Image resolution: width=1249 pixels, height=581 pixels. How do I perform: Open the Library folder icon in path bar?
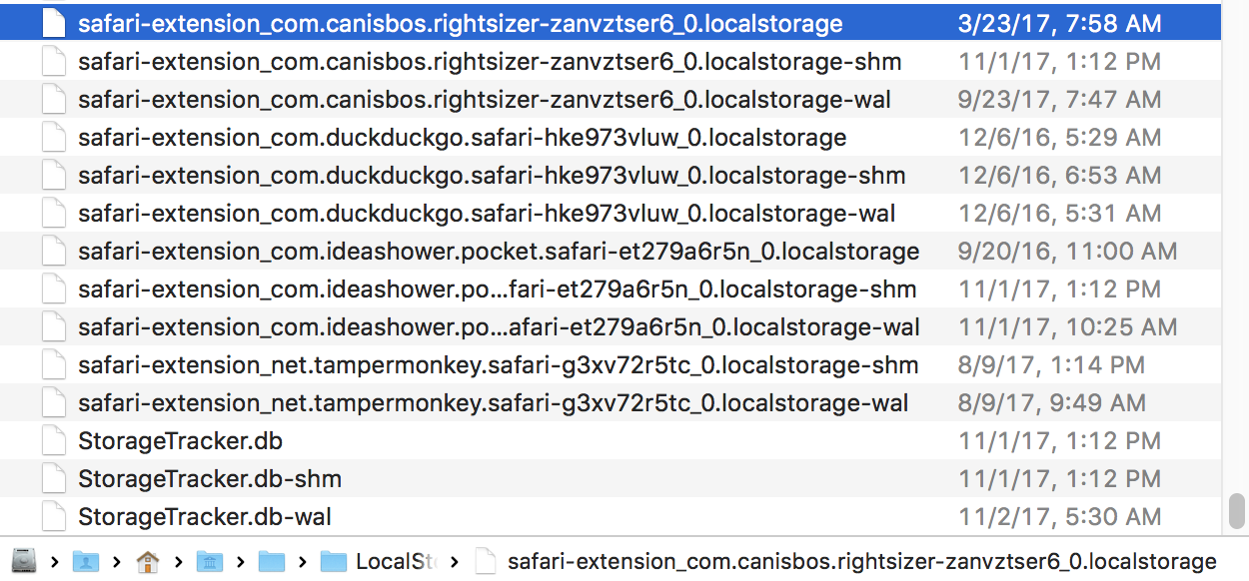click(x=210, y=562)
